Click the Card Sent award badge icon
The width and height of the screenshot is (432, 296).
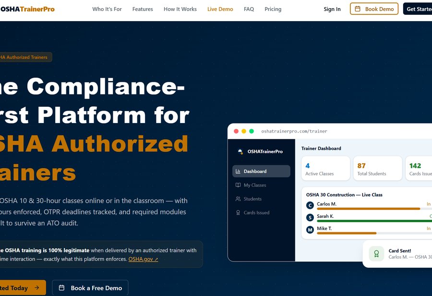(x=376, y=254)
